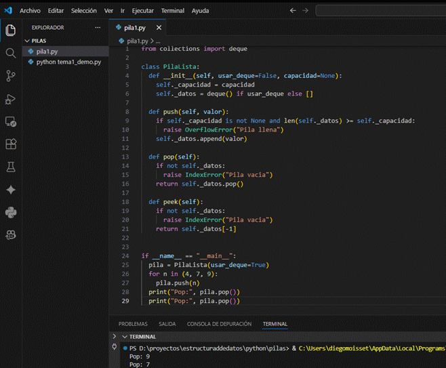Open the Explorer view in activity bar
The height and width of the screenshot is (368, 446).
(10, 30)
